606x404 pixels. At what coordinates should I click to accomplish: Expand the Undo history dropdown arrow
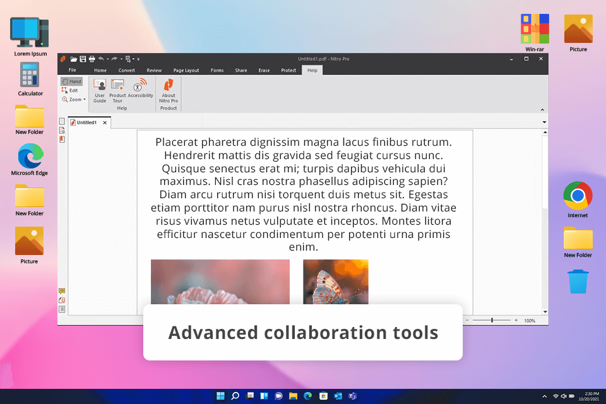(x=108, y=59)
